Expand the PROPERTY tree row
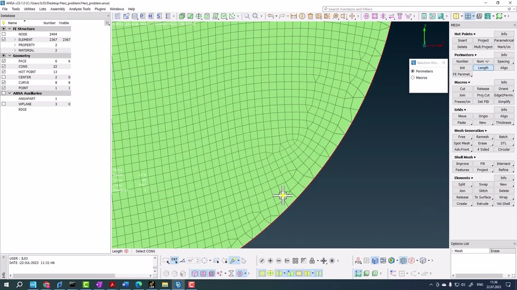This screenshot has height=290, width=517. click(x=15, y=45)
